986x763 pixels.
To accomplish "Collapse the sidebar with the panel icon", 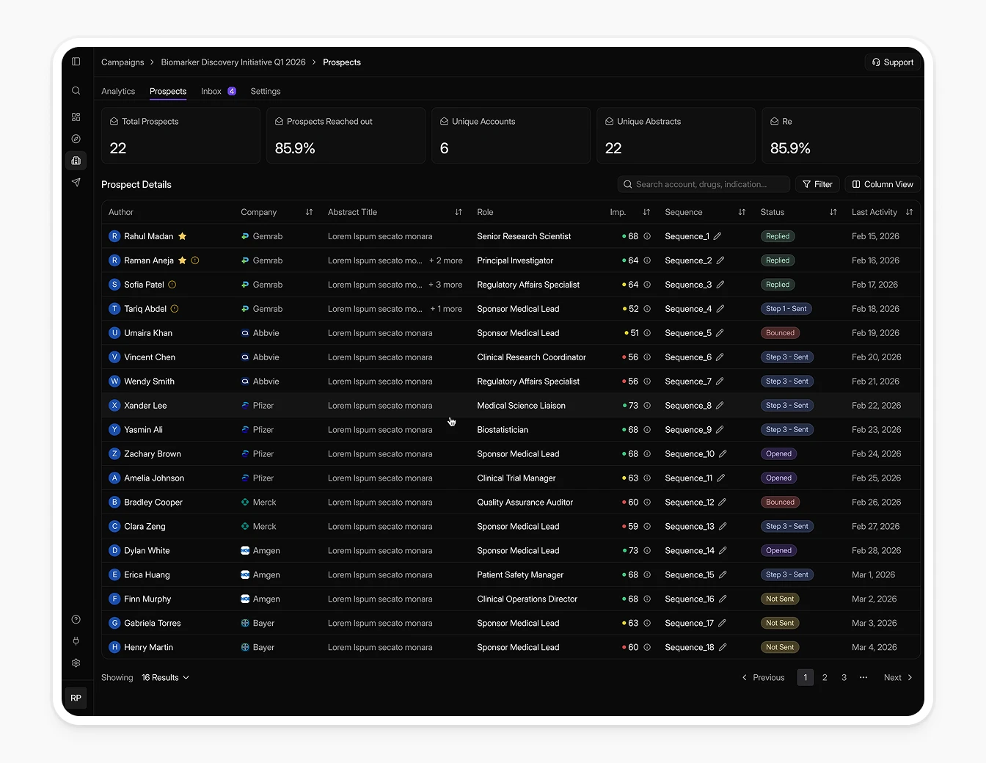I will (x=76, y=62).
